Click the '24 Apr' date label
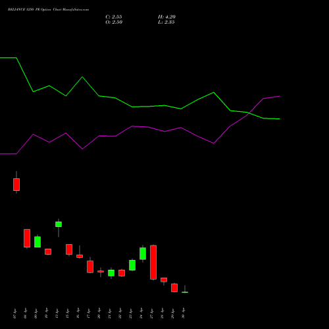Viewport: 329px width, 329px height. coord(141,313)
